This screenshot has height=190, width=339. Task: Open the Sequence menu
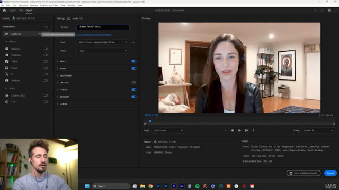23,5
